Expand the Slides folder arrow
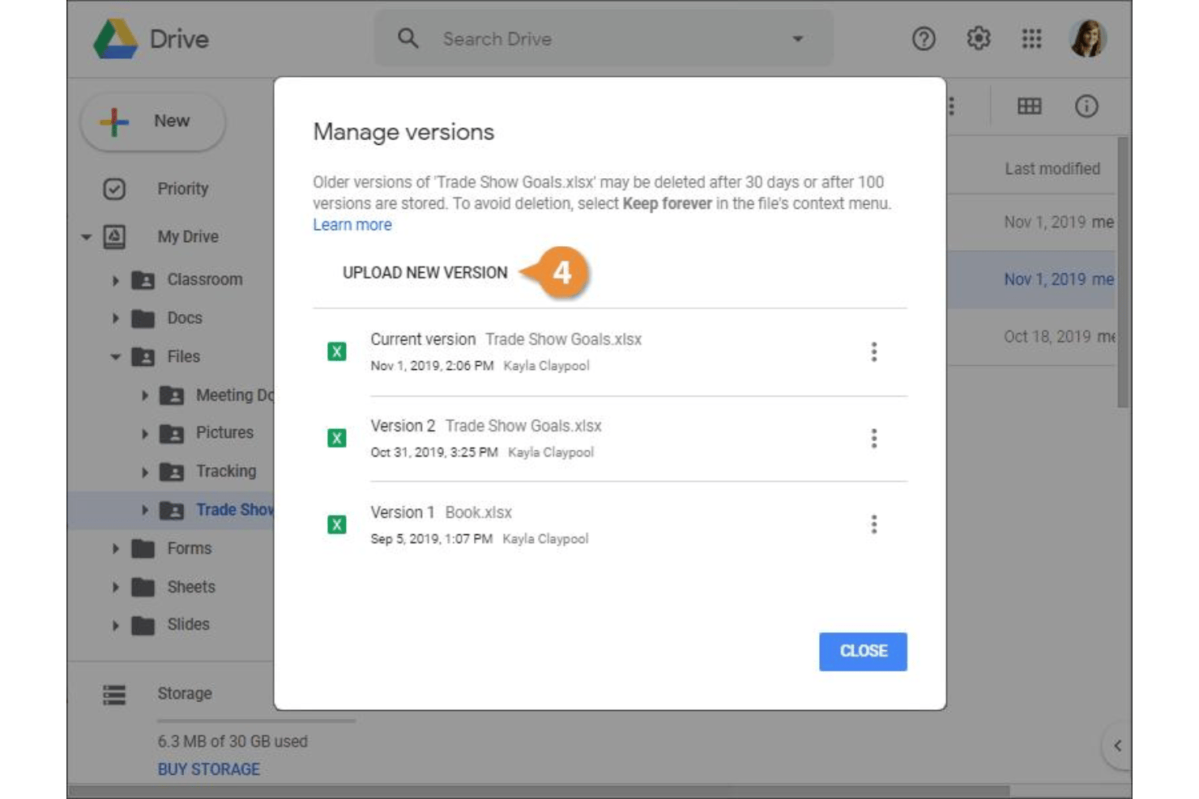The width and height of the screenshot is (1199, 799). (x=115, y=625)
